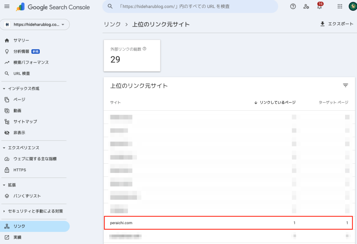Image resolution: width=357 pixels, height=244 pixels.
Task: Click the help question mark icon
Action: pos(293,7)
